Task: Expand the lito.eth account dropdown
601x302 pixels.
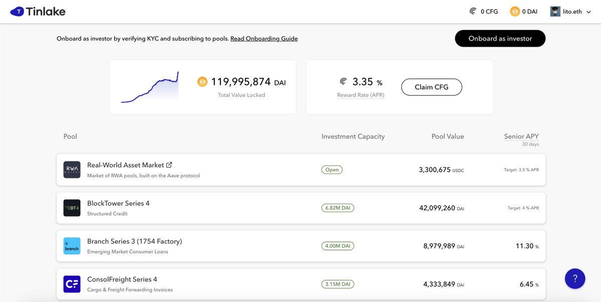Action: tap(588, 12)
